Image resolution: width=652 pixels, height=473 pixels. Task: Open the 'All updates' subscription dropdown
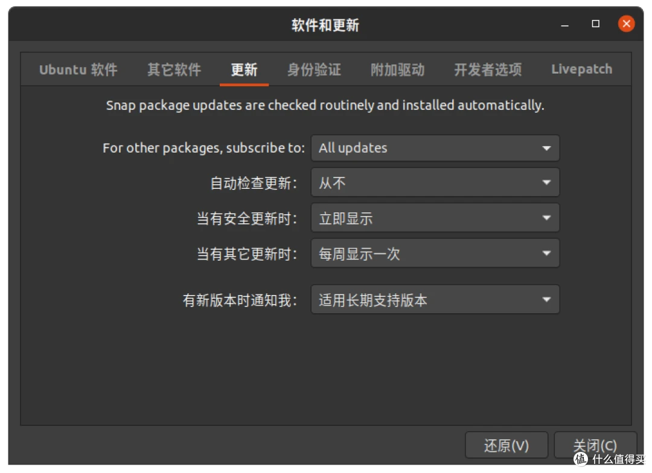click(435, 148)
